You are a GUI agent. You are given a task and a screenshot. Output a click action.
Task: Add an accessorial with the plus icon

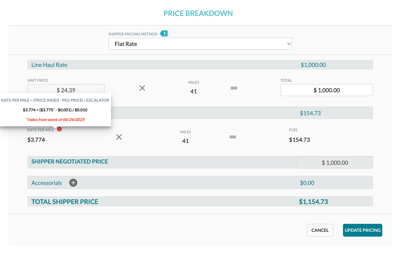(x=73, y=183)
